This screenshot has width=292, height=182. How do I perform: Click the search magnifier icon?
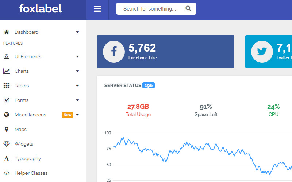[188, 8]
